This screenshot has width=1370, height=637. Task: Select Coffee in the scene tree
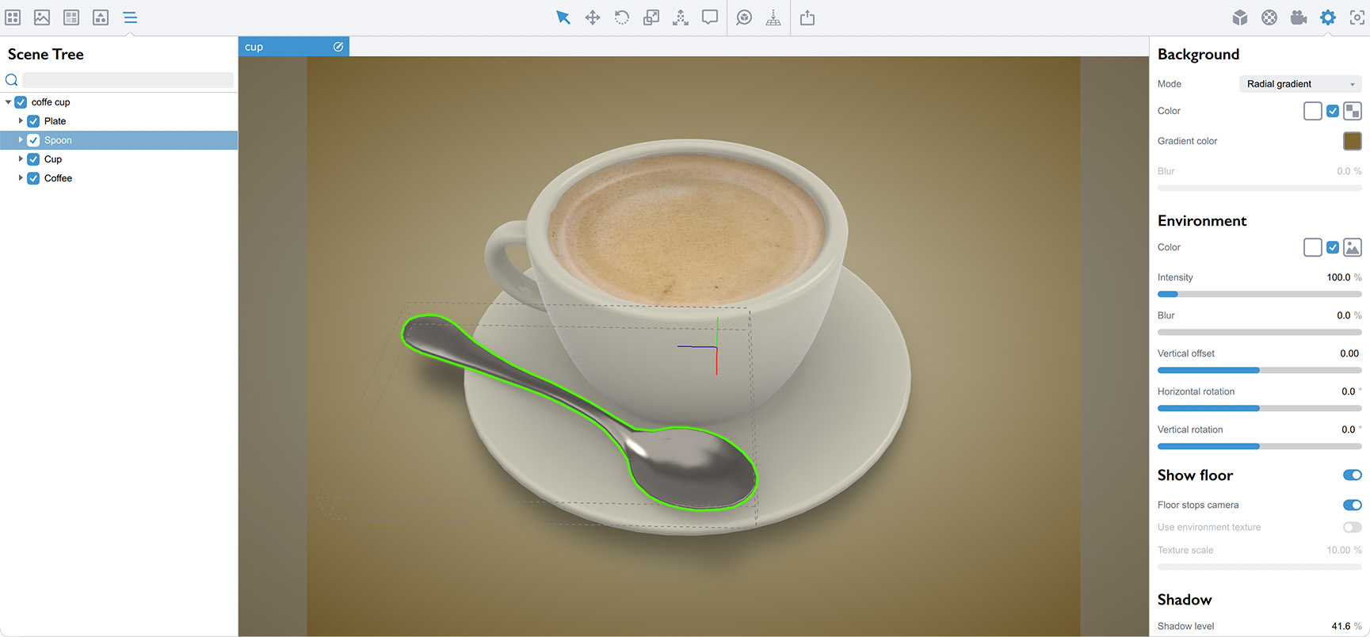(58, 178)
